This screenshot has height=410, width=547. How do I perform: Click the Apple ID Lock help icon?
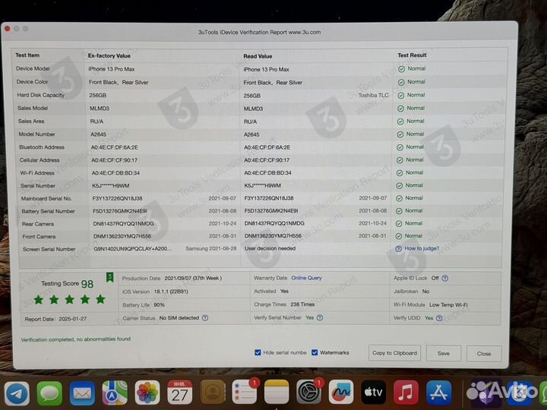pos(444,278)
